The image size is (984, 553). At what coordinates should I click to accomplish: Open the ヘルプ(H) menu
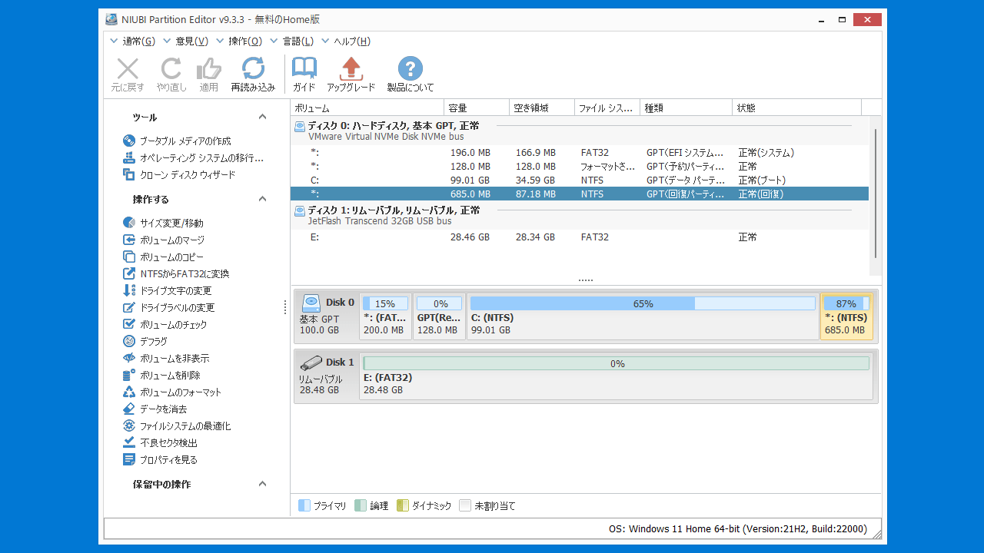[x=345, y=41]
